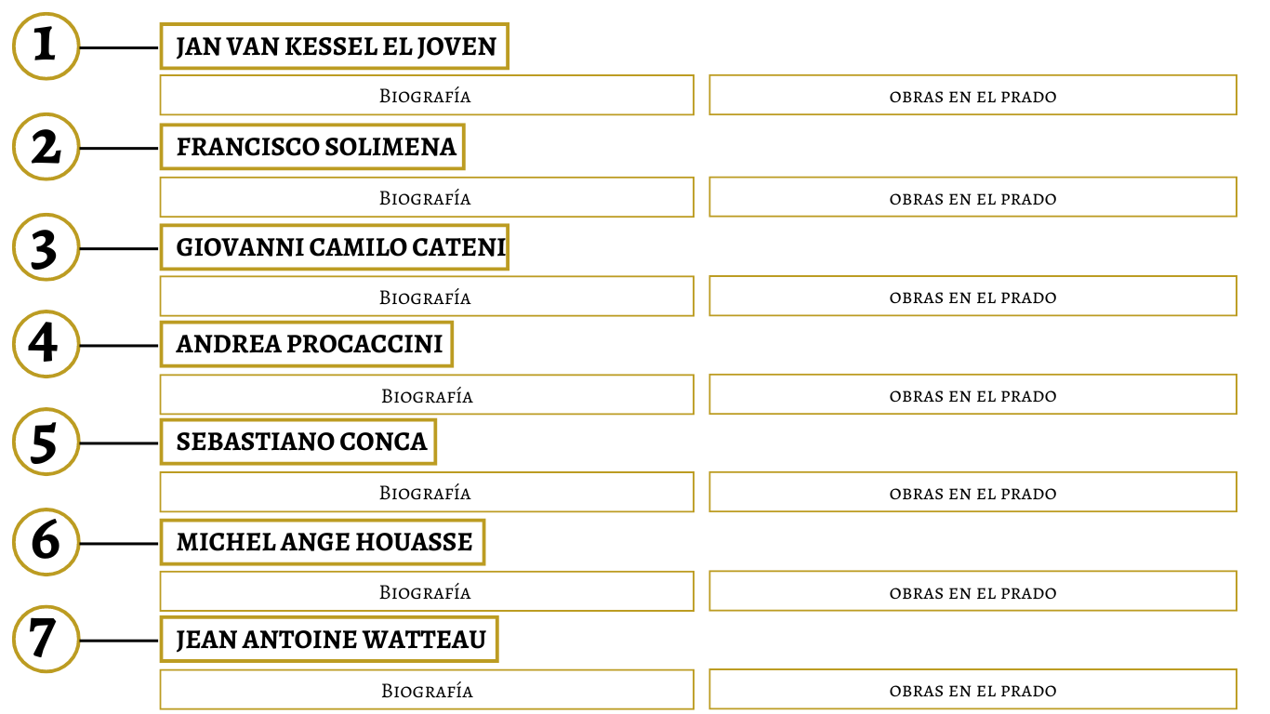Open Obras en el Prado for Francisco Solimena
Image resolution: width=1270 pixels, height=714 pixels.
[972, 197]
